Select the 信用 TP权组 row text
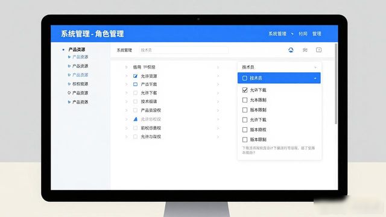The height and width of the screenshot is (217, 386). click(144, 67)
